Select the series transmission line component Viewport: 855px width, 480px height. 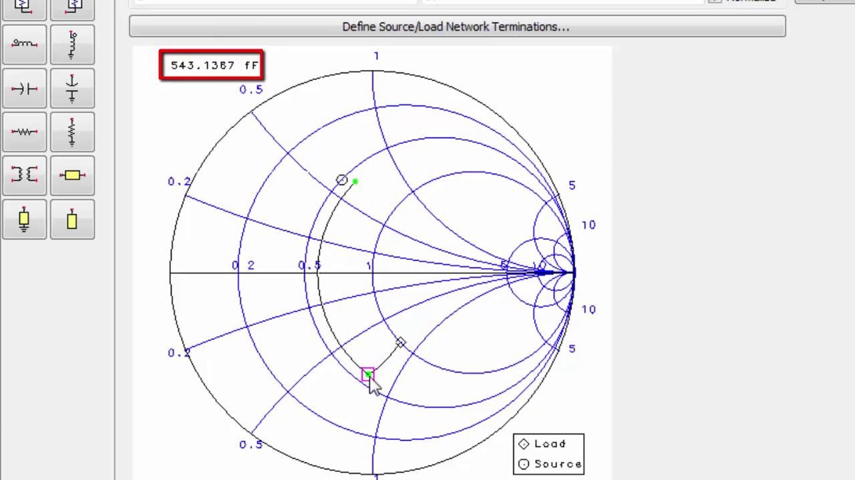72,175
